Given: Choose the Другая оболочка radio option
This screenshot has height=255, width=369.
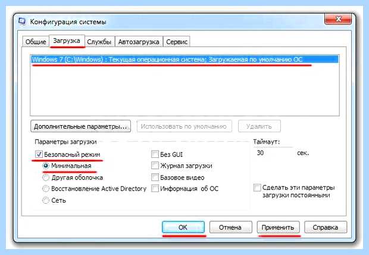Looking at the screenshot, I should pos(46,177).
